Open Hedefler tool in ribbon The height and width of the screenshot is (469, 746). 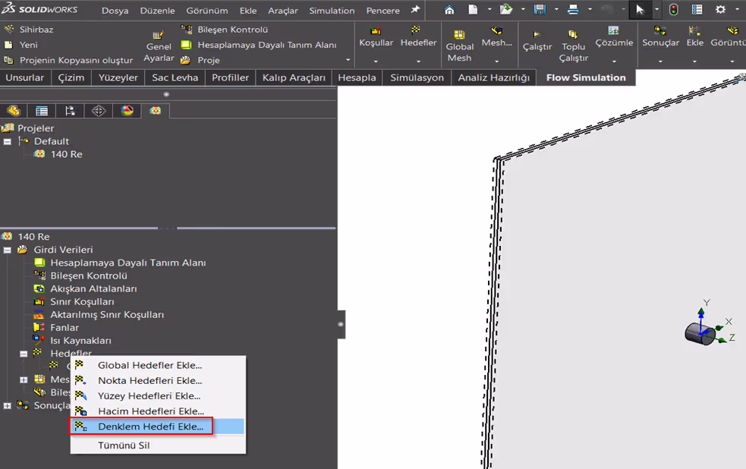click(x=418, y=37)
